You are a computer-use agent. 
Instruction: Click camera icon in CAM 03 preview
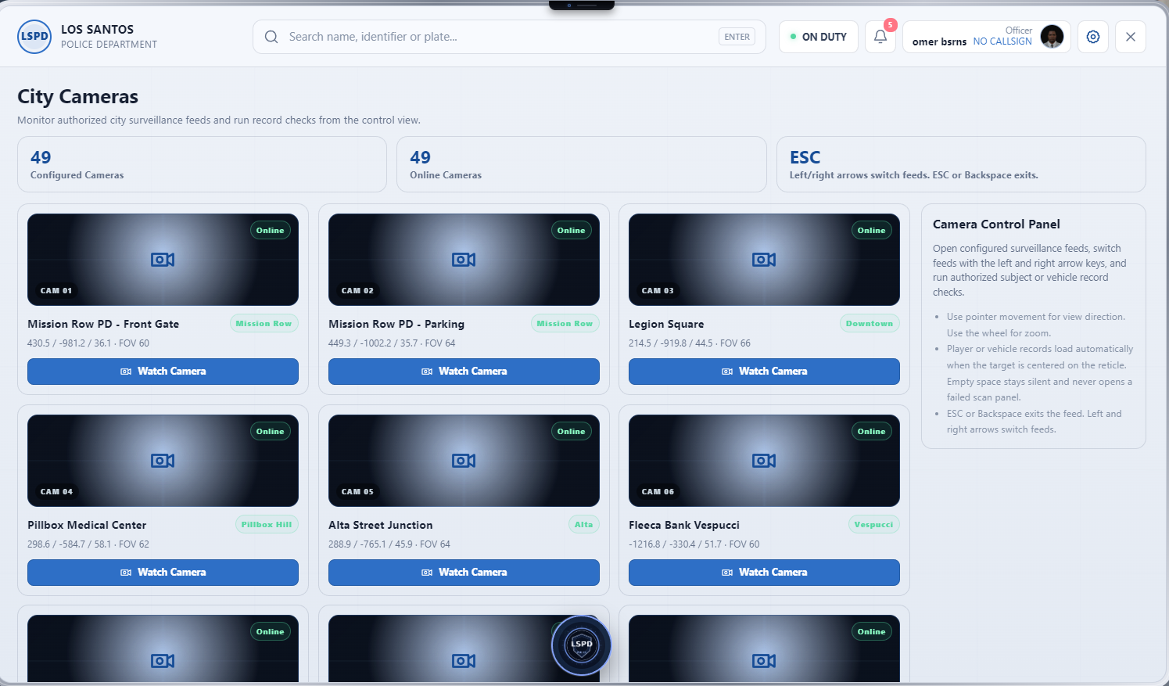pyautogui.click(x=764, y=260)
